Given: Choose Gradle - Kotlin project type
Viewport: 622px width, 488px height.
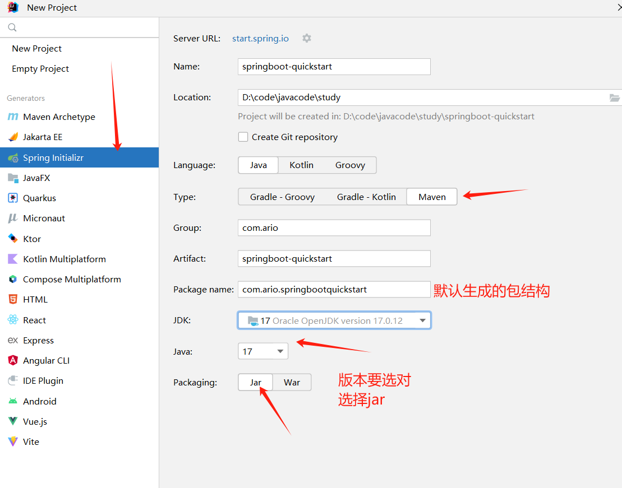Looking at the screenshot, I should click(367, 197).
